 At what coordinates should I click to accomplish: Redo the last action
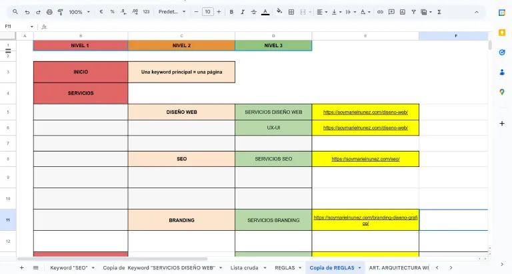tap(38, 12)
